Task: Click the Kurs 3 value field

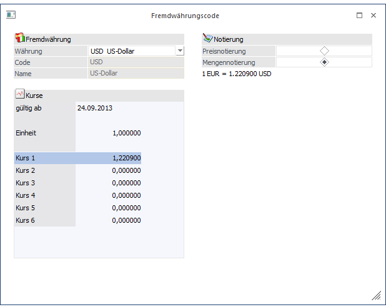Action: (108, 183)
